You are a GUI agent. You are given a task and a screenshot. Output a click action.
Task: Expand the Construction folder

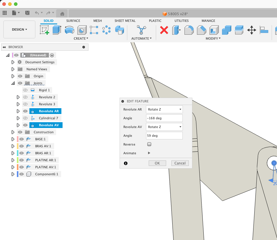pyautogui.click(x=13, y=132)
